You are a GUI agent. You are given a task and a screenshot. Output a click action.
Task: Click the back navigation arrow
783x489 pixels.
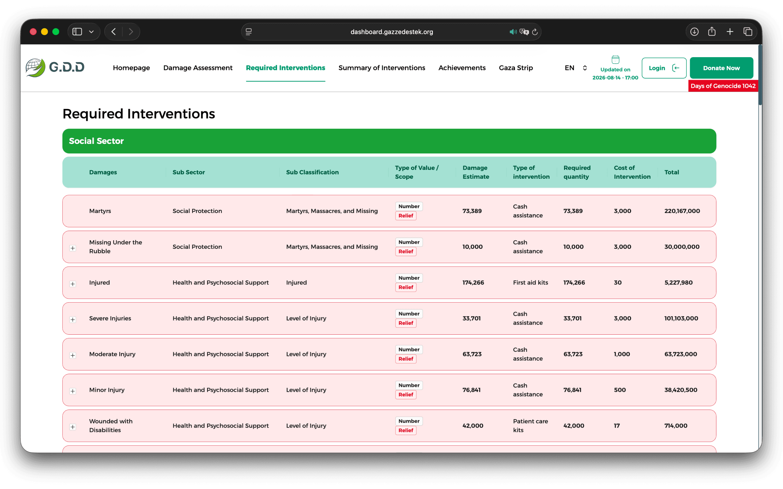tap(113, 32)
